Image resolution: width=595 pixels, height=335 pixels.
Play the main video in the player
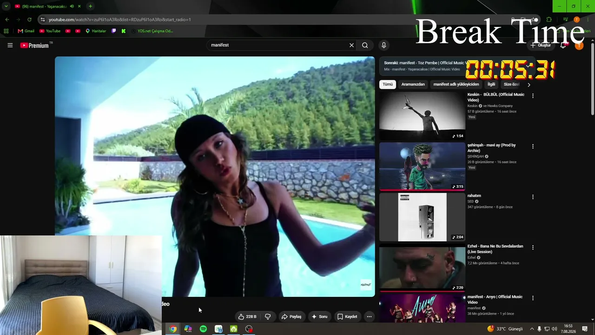click(215, 176)
